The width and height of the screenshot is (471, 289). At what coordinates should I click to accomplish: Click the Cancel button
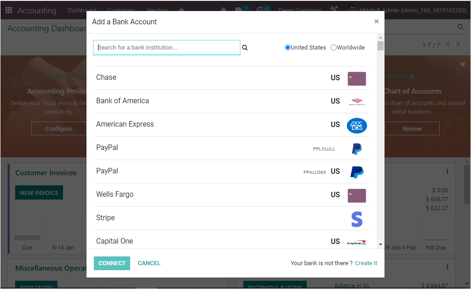pyautogui.click(x=149, y=263)
